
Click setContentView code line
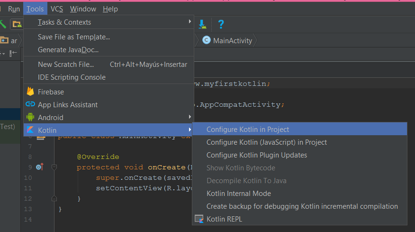[x=144, y=188]
